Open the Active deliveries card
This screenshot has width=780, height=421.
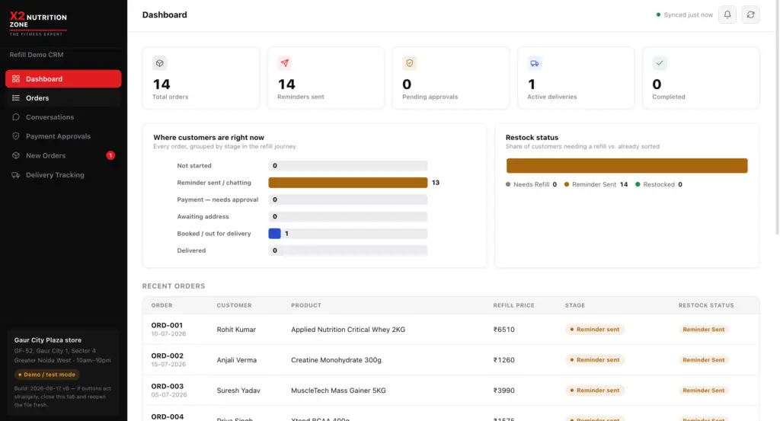[x=576, y=78]
